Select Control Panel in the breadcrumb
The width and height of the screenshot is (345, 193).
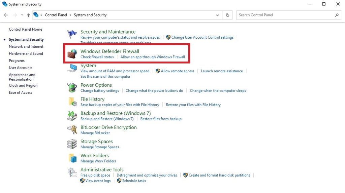(x=56, y=15)
